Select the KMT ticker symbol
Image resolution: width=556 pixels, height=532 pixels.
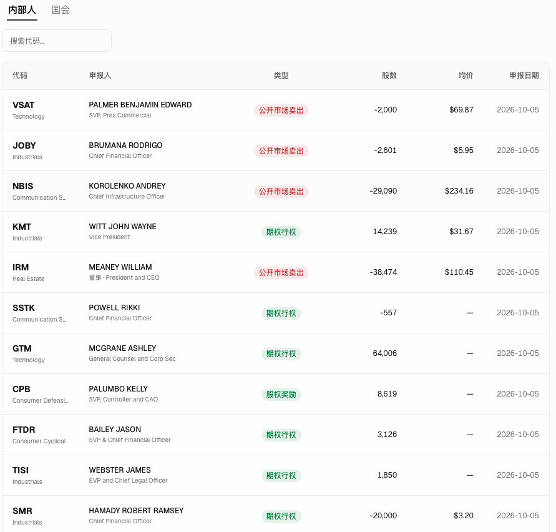coord(22,227)
